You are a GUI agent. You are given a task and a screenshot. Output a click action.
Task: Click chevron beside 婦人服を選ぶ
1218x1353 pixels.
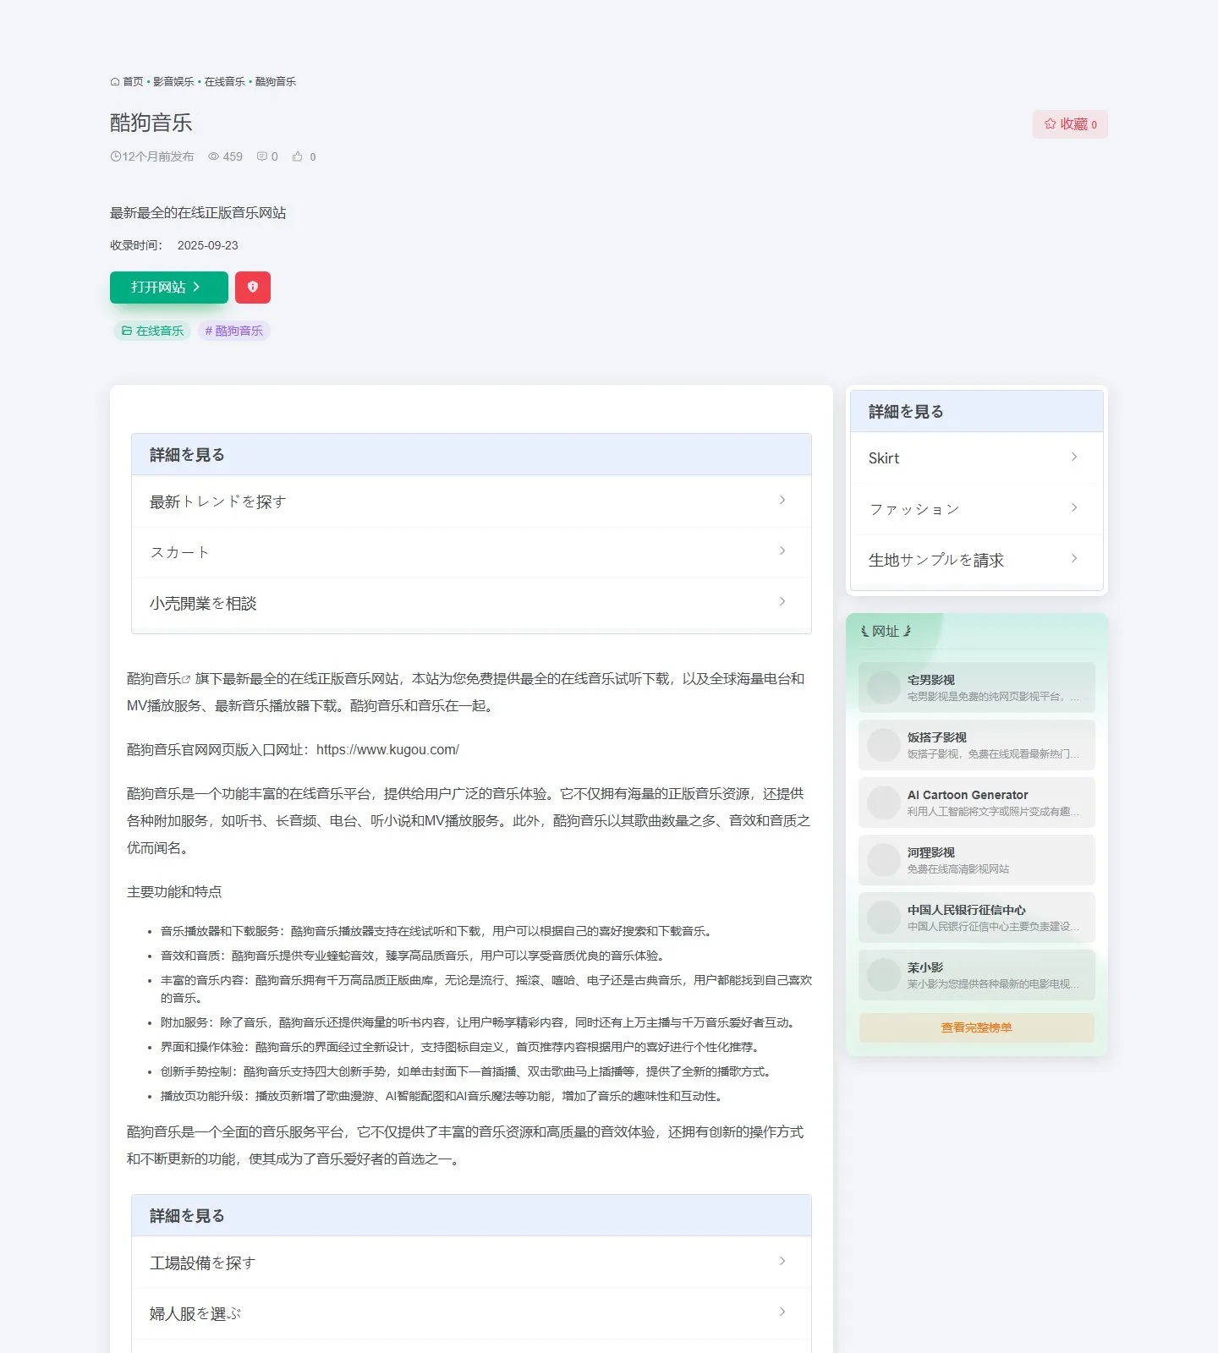tap(782, 1312)
